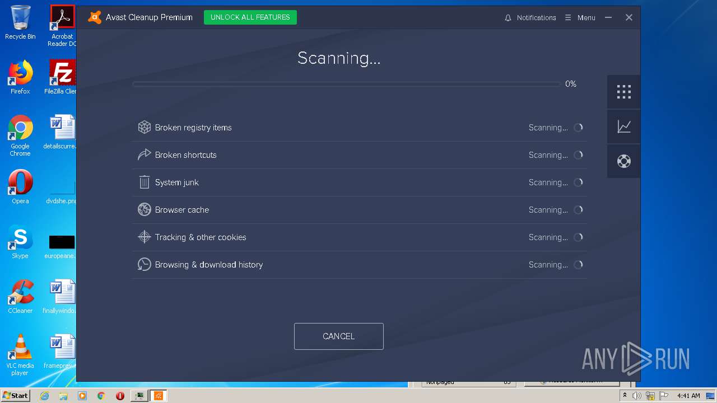Screen dimensions: 717x403
Task: Open the apps grid side panel icon
Action: (x=624, y=92)
